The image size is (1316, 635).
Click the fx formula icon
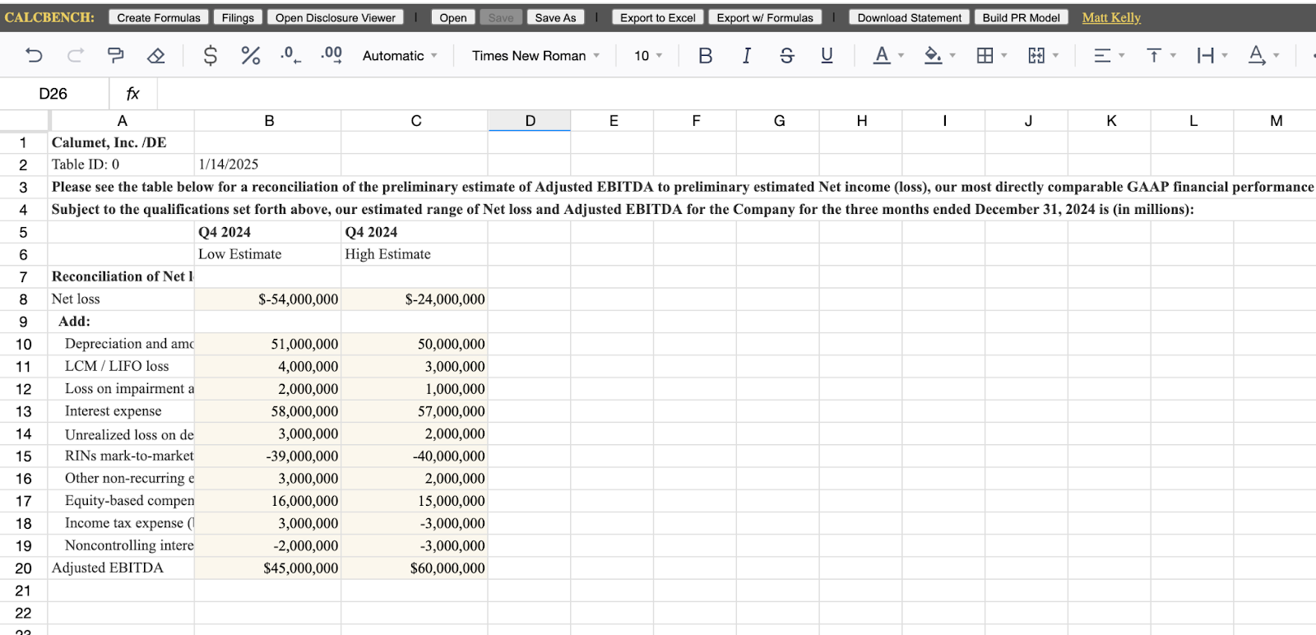coord(132,94)
